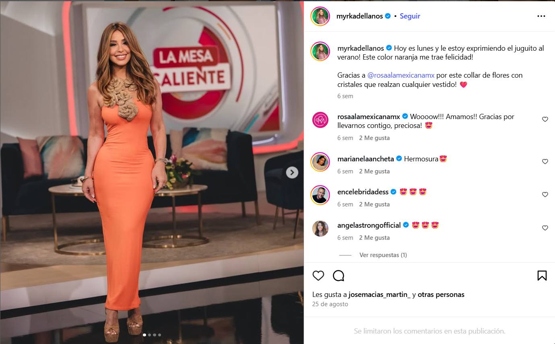Select the second carousel dot indicator

(x=149, y=335)
